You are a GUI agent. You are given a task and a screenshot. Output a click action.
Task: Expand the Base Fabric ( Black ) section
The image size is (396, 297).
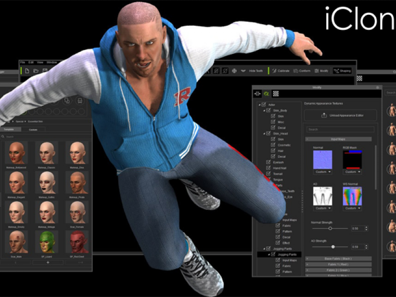point(338,258)
